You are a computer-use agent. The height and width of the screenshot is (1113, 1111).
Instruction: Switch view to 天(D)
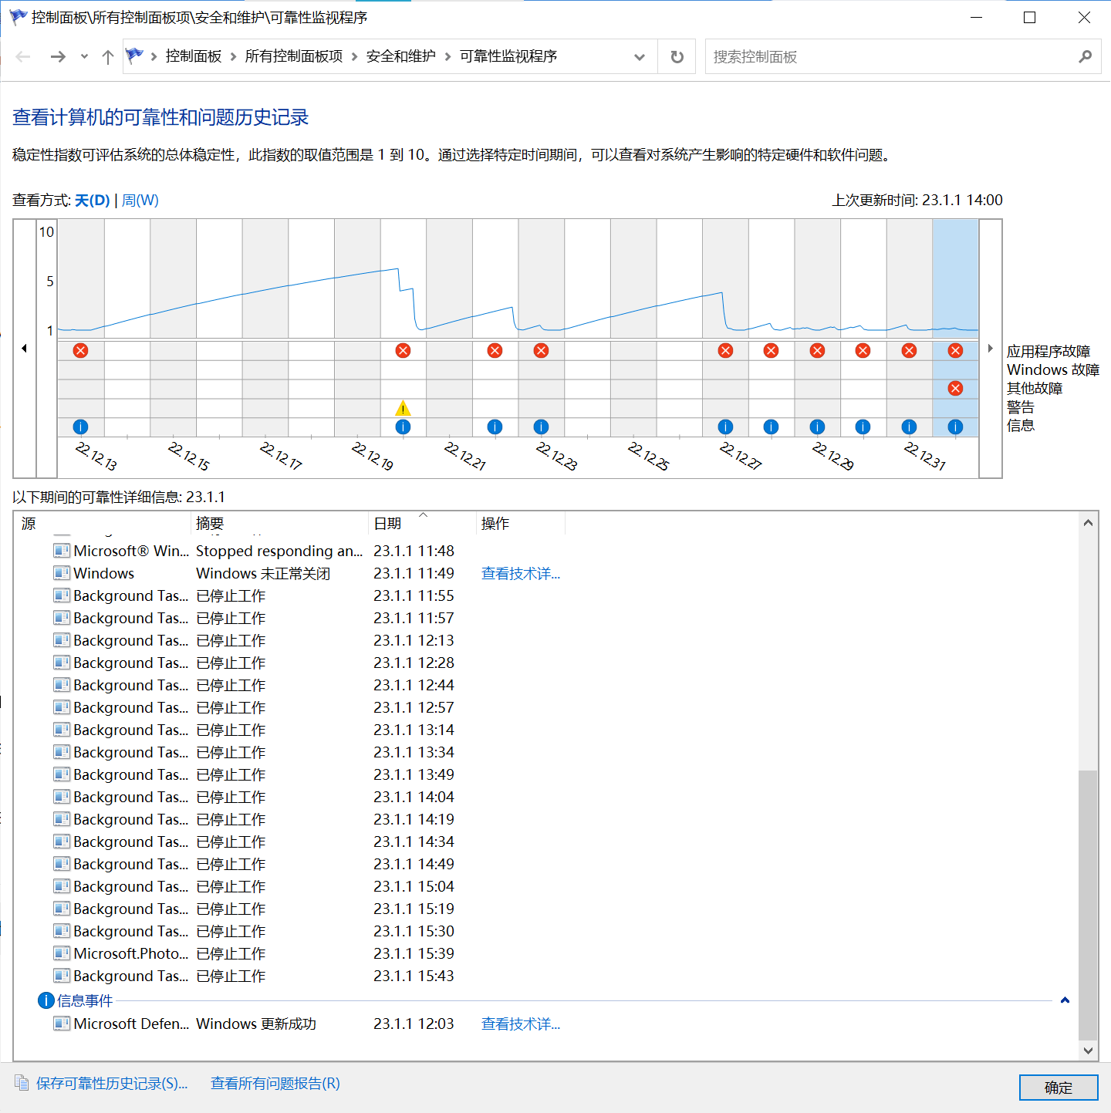click(93, 201)
